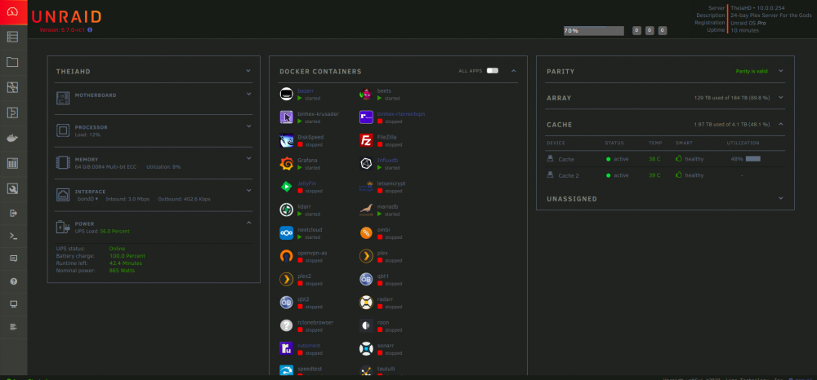Screen dimensions: 817x380
Task: Click the rutorrent container icon
Action: point(286,348)
